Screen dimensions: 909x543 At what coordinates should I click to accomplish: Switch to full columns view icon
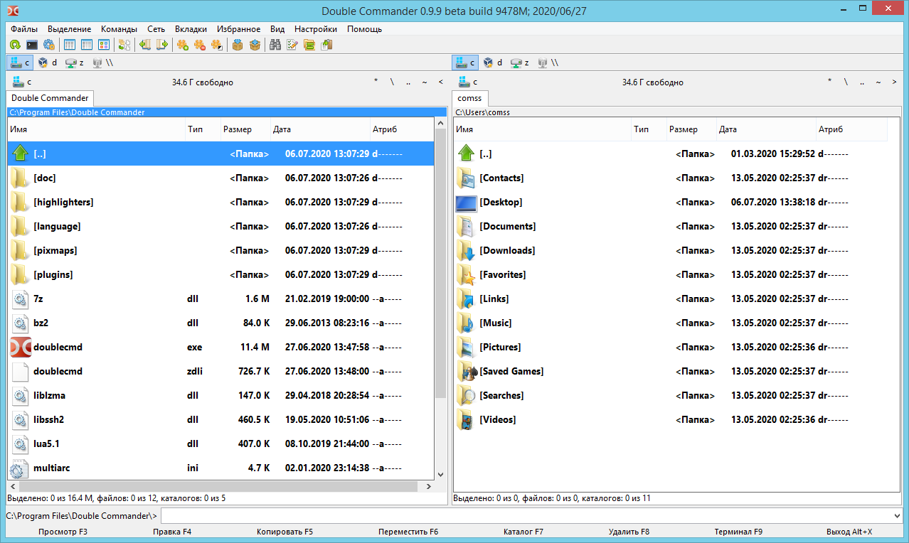pos(87,45)
